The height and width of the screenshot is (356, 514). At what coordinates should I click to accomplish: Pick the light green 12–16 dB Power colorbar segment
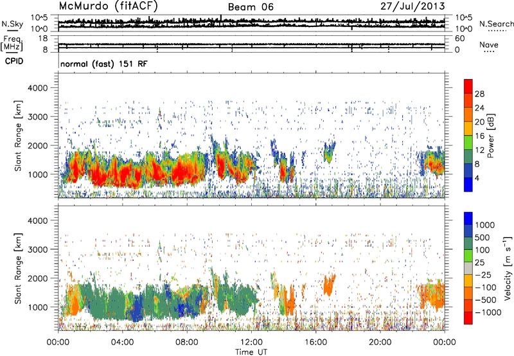(468, 143)
